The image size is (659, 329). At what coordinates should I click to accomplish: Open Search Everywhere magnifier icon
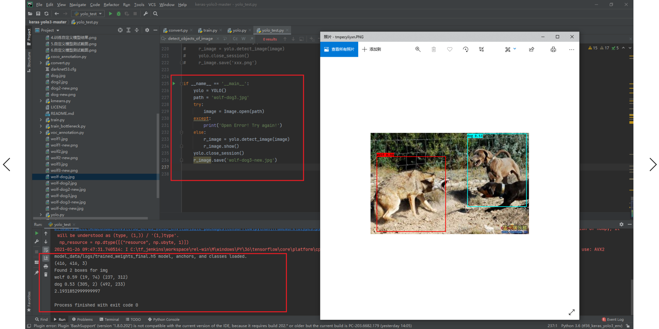pos(155,14)
